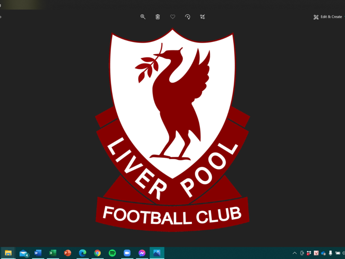
Task: Select the Photos app taskbar icon
Action: tap(157, 253)
